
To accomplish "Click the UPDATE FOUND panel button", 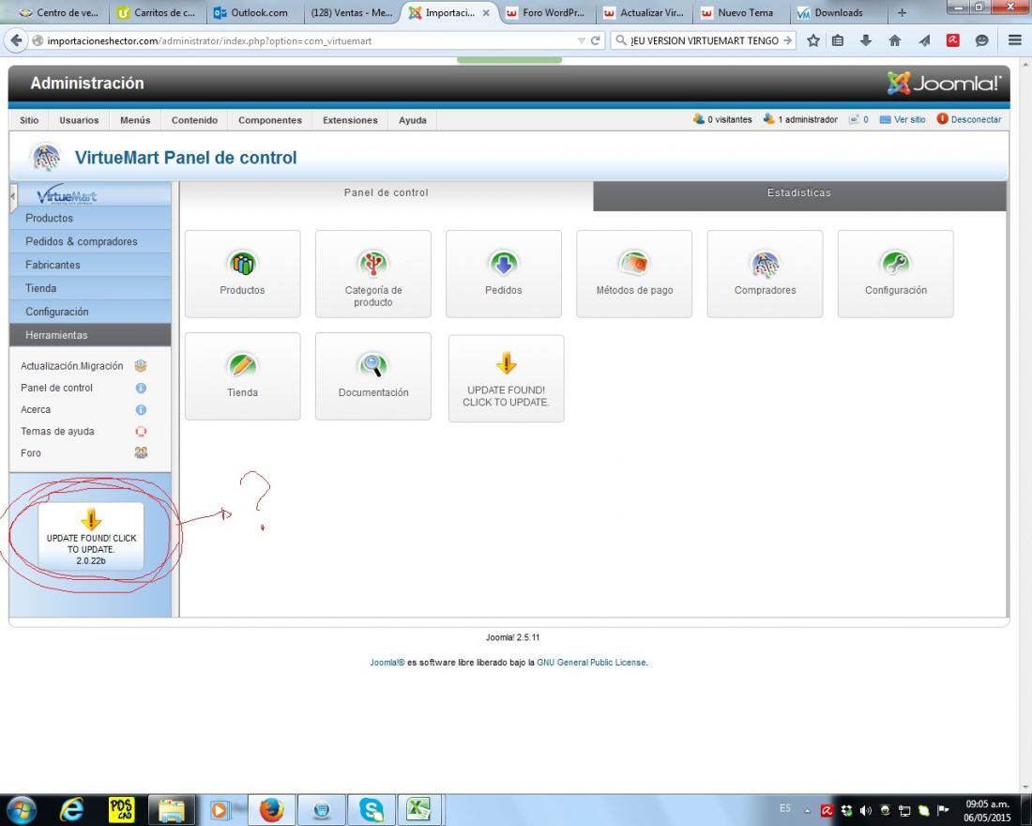I will click(x=506, y=379).
